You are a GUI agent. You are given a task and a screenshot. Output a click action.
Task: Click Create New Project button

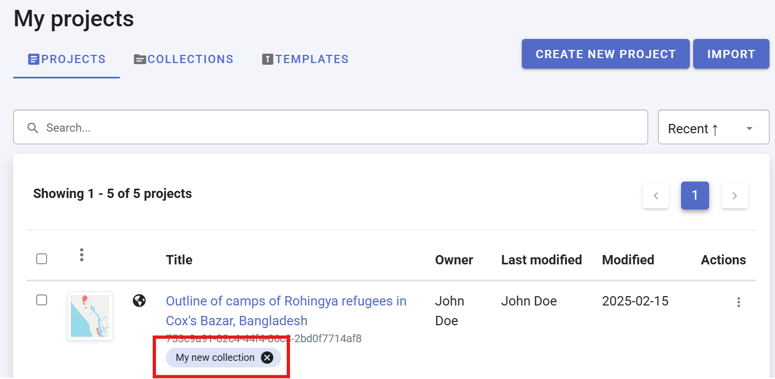point(605,54)
